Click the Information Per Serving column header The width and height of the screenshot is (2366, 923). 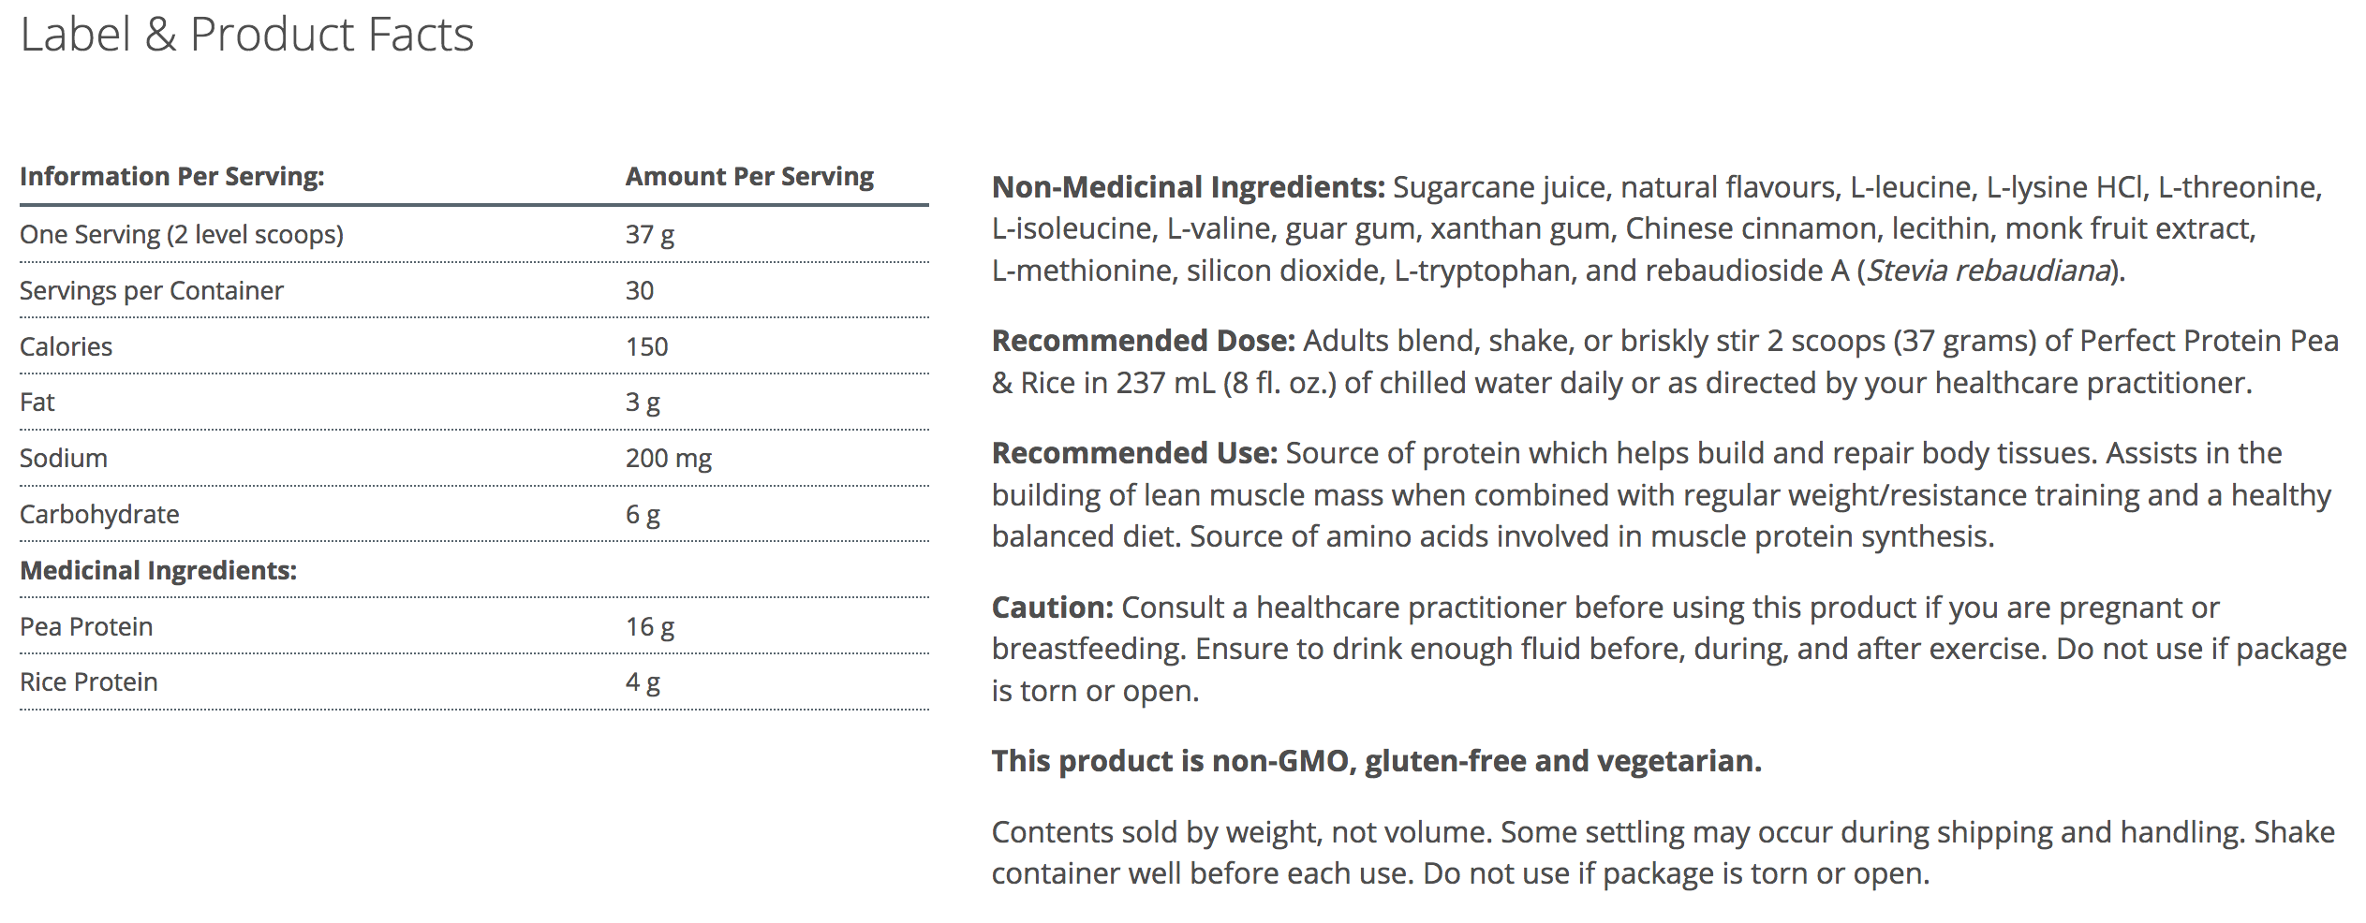point(172,177)
